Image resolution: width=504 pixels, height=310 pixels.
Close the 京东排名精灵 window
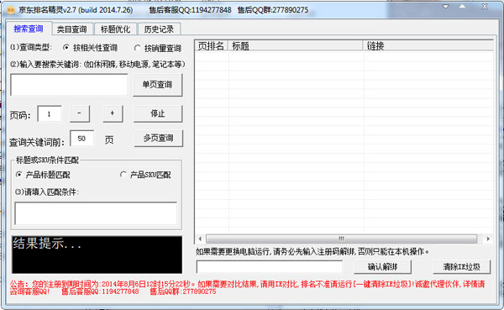coord(485,7)
